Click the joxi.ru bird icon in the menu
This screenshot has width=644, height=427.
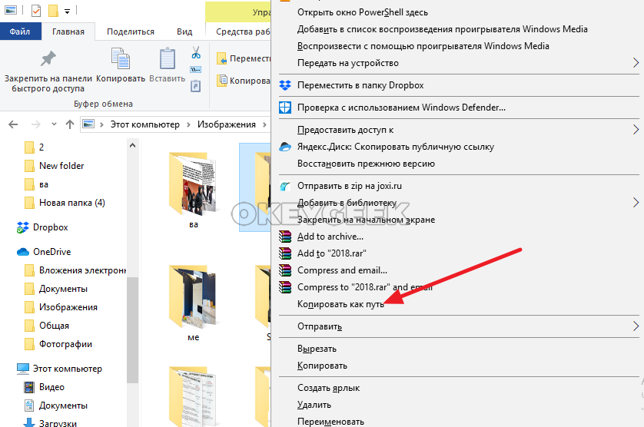click(285, 186)
